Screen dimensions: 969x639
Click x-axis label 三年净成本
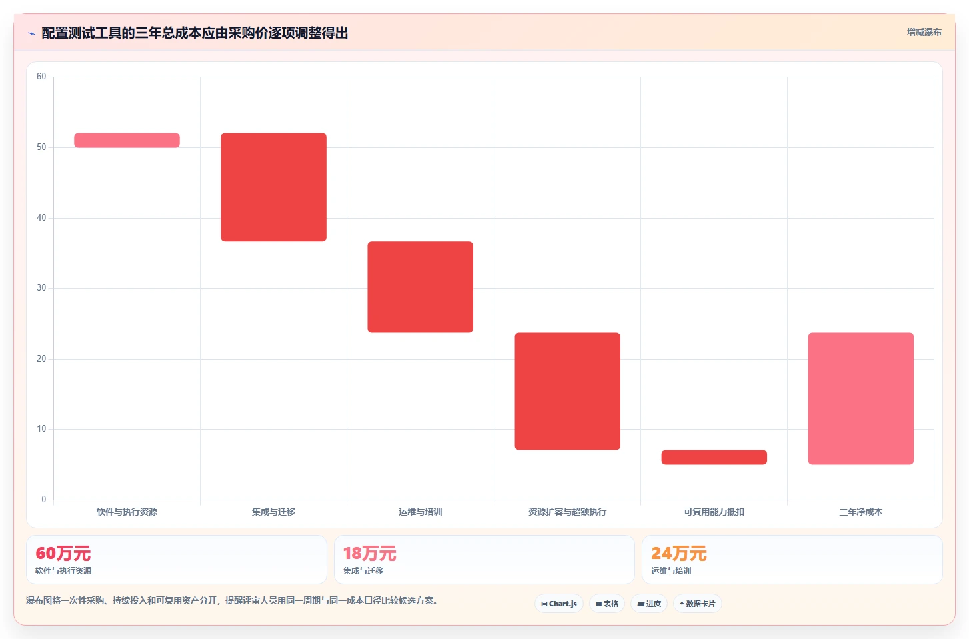(861, 512)
